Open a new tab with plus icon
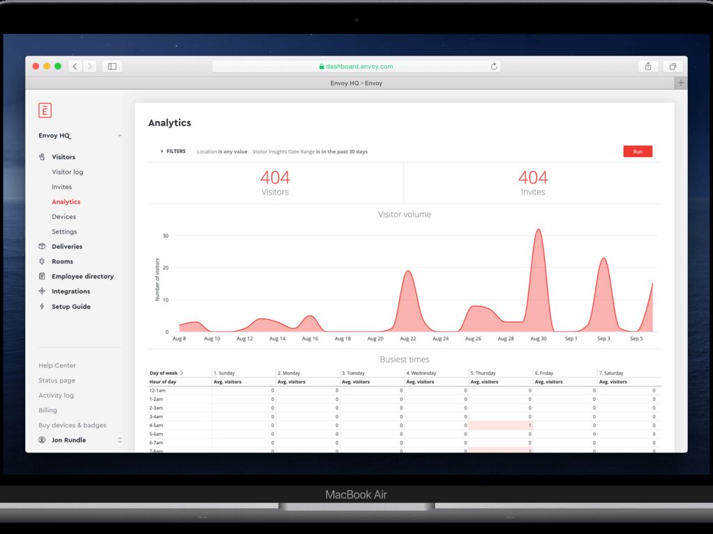Image resolution: width=713 pixels, height=534 pixels. click(x=681, y=83)
